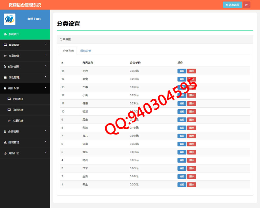Expand the 基础配置 menu chevron

coord(46,44)
